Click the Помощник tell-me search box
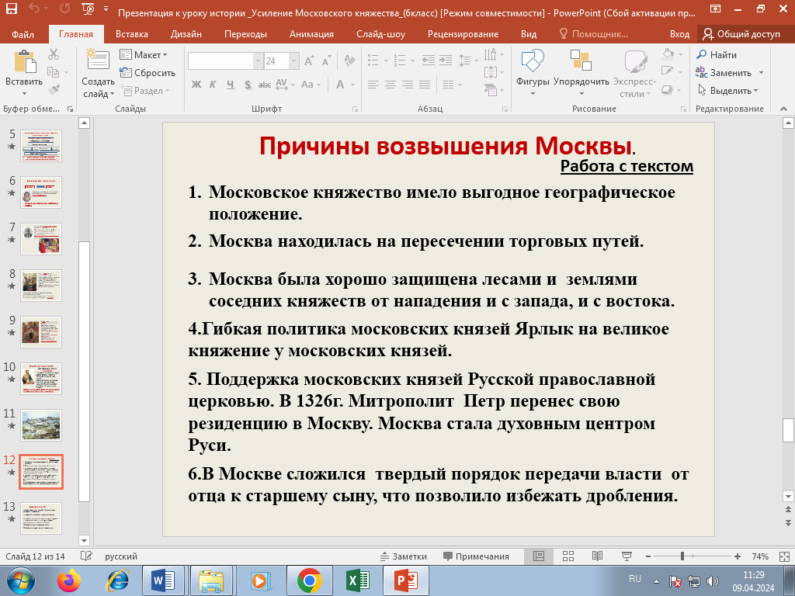This screenshot has height=596, width=795. (594, 34)
